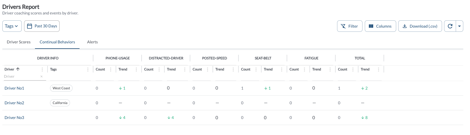Click the Drivers Report page title
470x135 pixels.
[21, 7]
